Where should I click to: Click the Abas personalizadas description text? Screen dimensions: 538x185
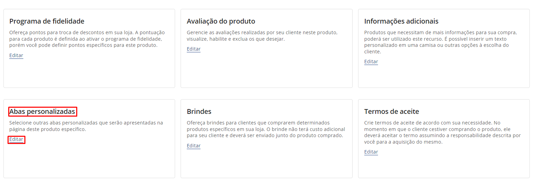[x=86, y=126]
